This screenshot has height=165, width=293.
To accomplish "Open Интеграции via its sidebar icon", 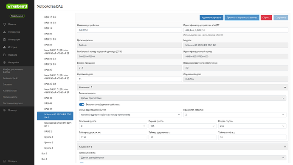I will click(5, 40).
